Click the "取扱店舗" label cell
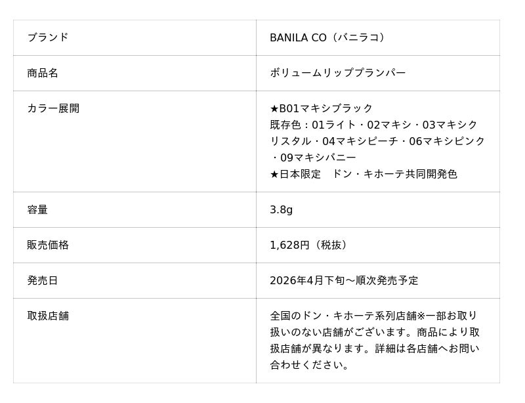The width and height of the screenshot is (525, 403). coord(48,316)
